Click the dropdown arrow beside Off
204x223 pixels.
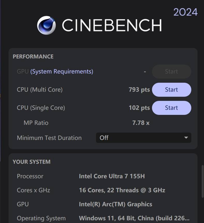[x=186, y=138]
